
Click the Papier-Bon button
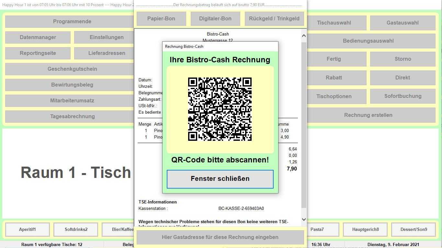pyautogui.click(x=161, y=19)
